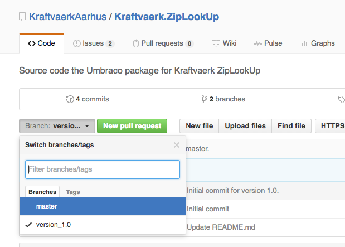The image size is (345, 247).
Task: Click the New file button
Action: click(200, 126)
